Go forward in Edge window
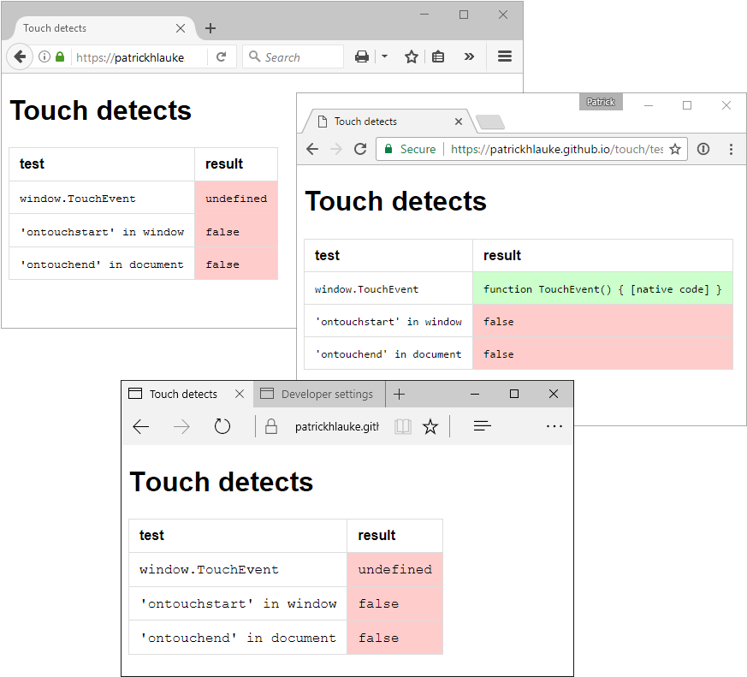Screen dimensions: 747x677 click(181, 426)
